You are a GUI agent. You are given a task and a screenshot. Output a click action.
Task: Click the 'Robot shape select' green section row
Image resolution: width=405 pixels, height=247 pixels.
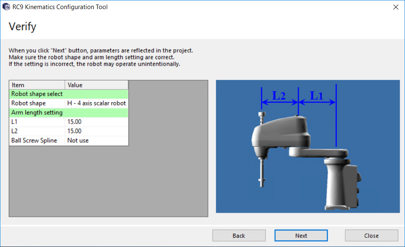69,94
